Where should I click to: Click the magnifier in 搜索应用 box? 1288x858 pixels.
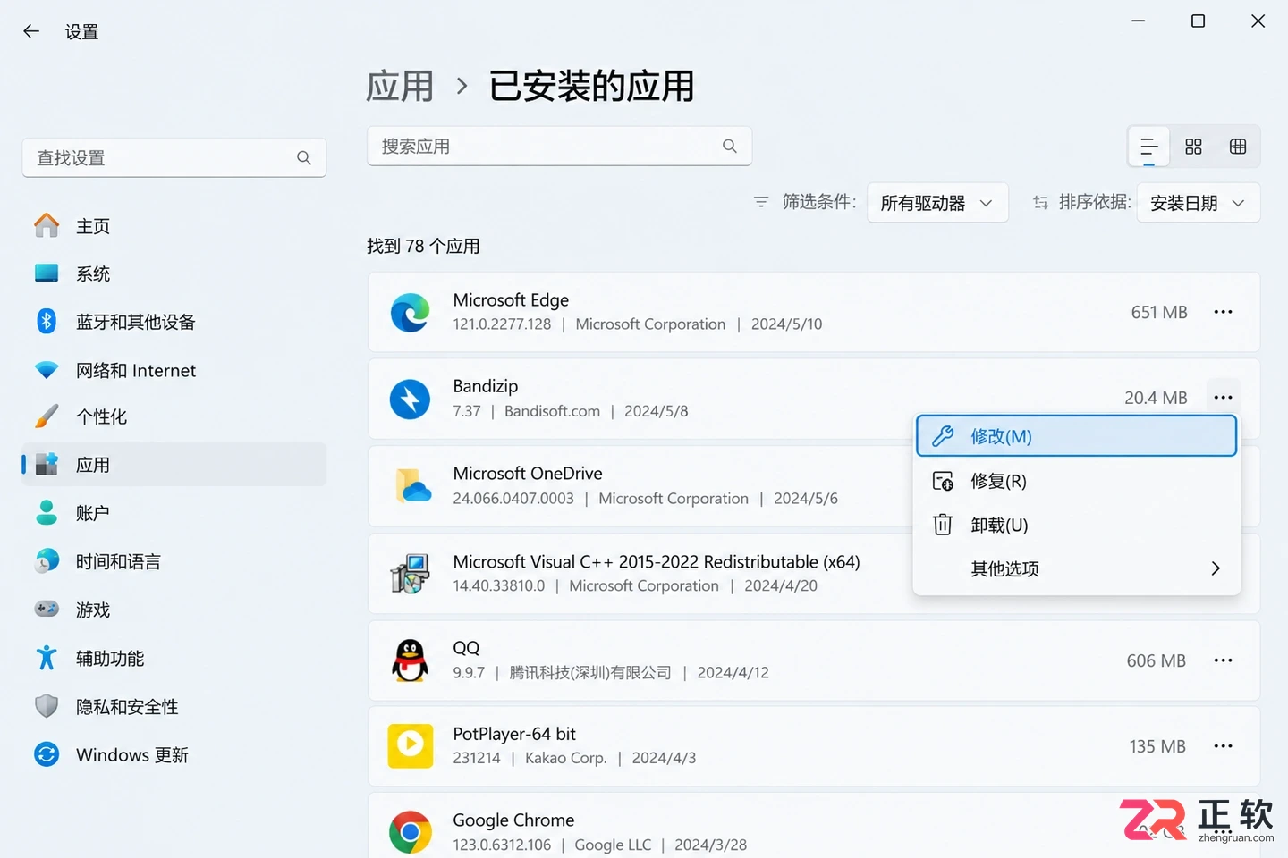[x=730, y=146]
